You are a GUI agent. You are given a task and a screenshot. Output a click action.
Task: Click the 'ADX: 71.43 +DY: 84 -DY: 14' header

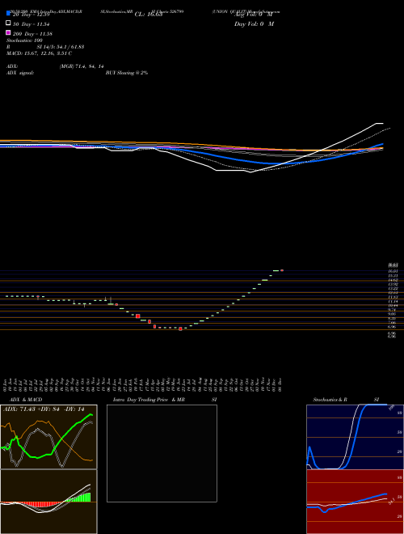pos(44,409)
